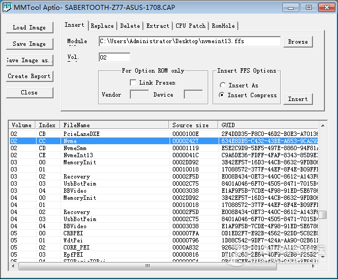Sort list by Source size column header
338x279 pixels.
click(194, 125)
